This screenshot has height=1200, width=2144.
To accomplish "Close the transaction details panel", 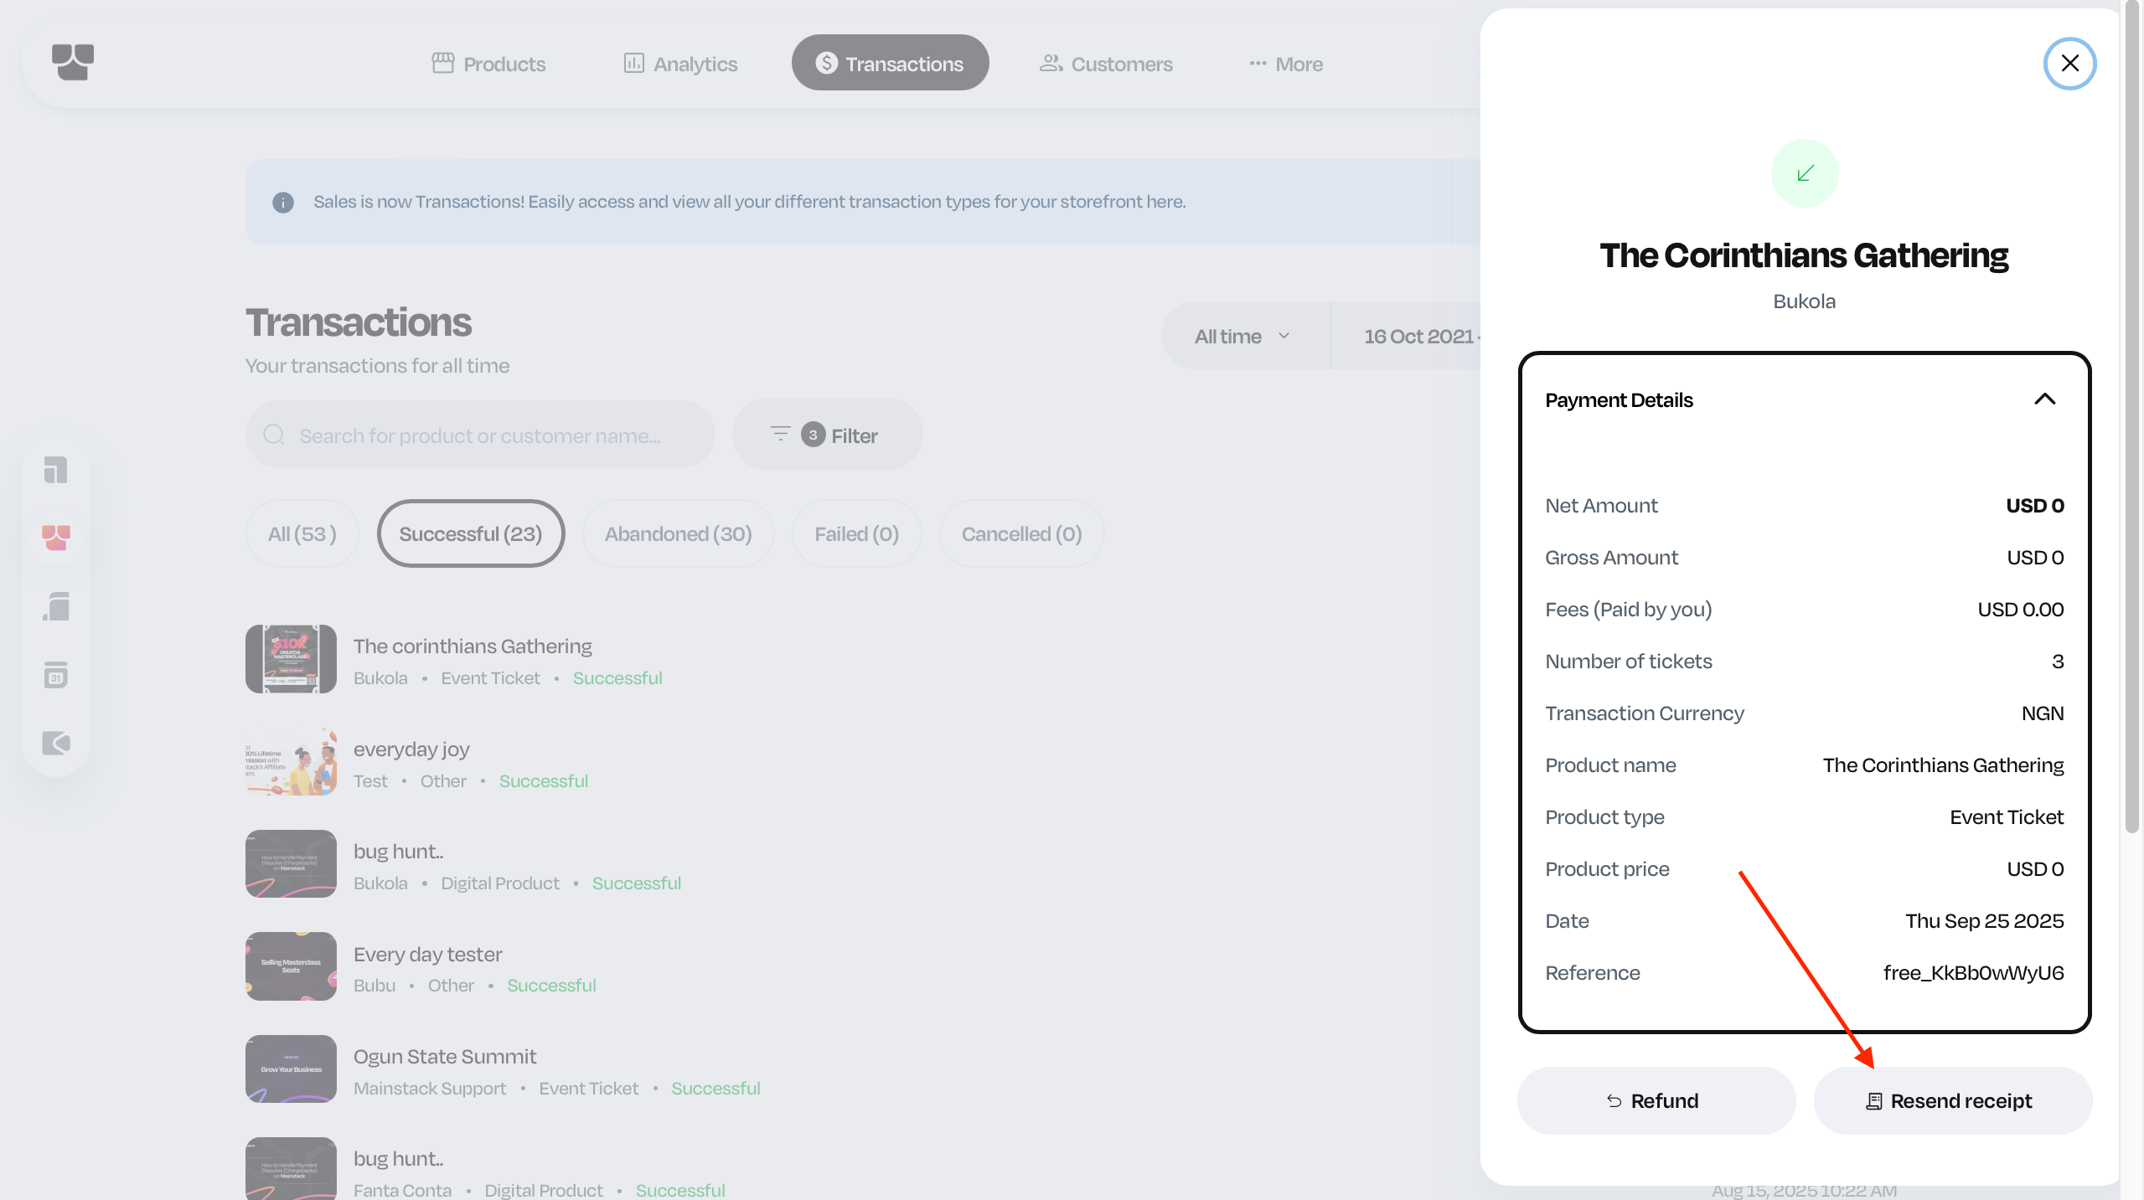I will pos(2069,64).
